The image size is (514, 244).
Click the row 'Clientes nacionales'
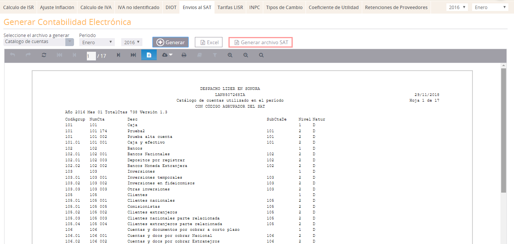pyautogui.click(x=195, y=201)
